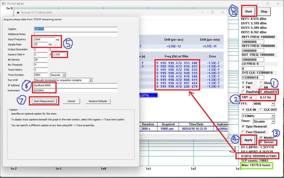This screenshot has height=178, width=284.
Task: Click the Bin Density field
Action: 41,59
